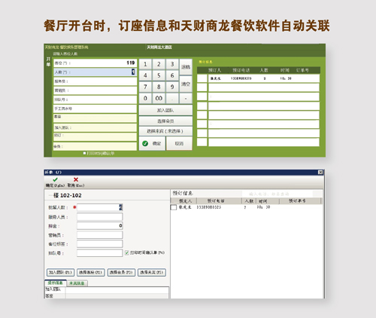Tap keypad digit 8 in the green window
The width and height of the screenshot is (376, 318).
coord(159,87)
